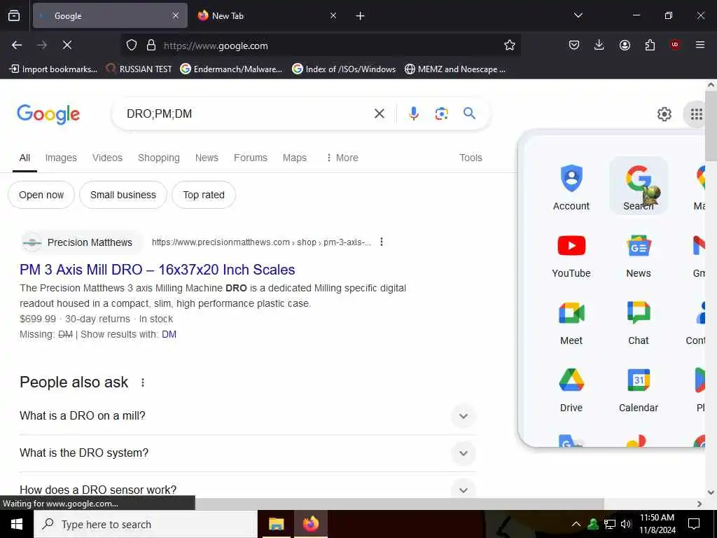Open Tools options for search results
The image size is (717, 538).
click(x=471, y=158)
